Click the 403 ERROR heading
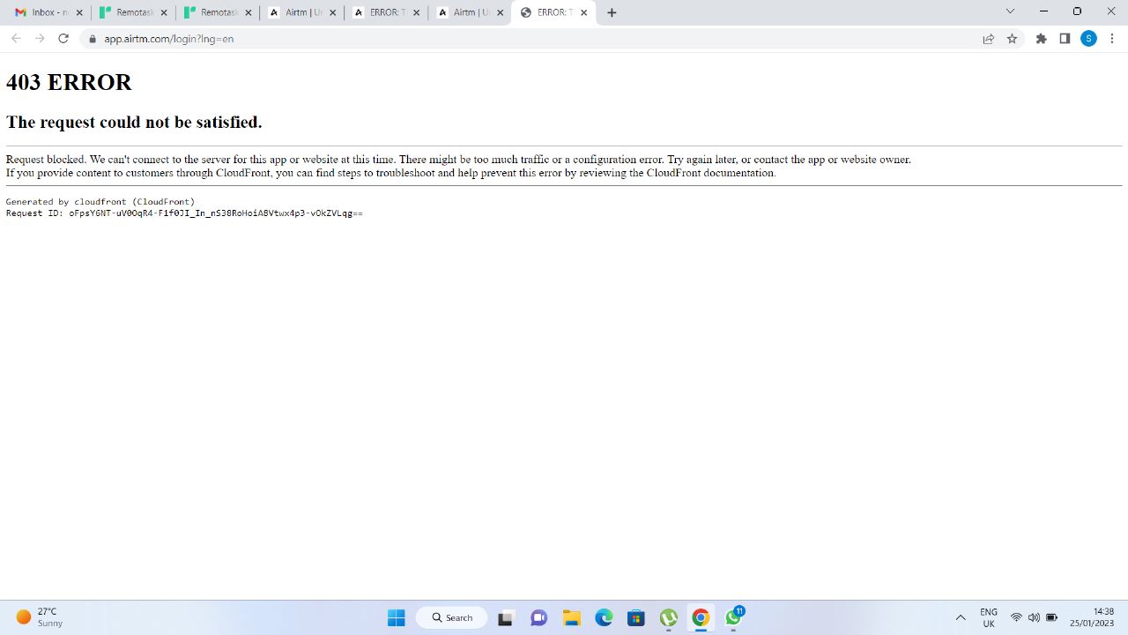 tap(69, 82)
